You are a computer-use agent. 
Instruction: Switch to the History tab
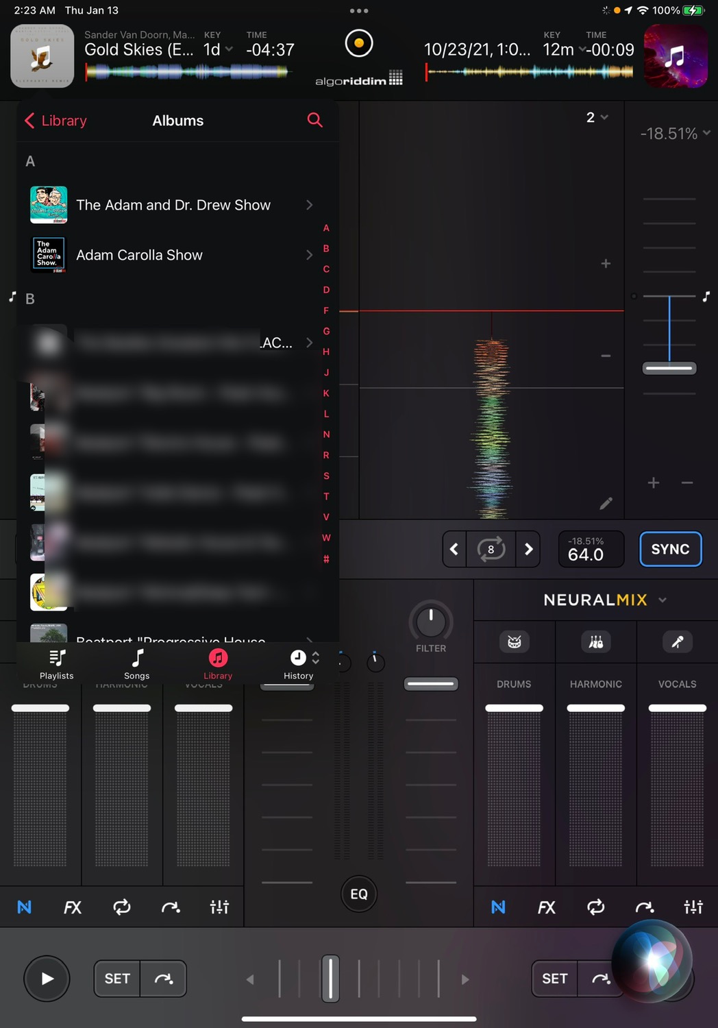[298, 664]
